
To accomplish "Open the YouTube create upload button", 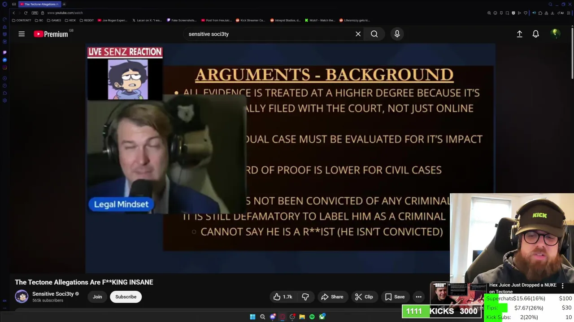I will (x=519, y=34).
